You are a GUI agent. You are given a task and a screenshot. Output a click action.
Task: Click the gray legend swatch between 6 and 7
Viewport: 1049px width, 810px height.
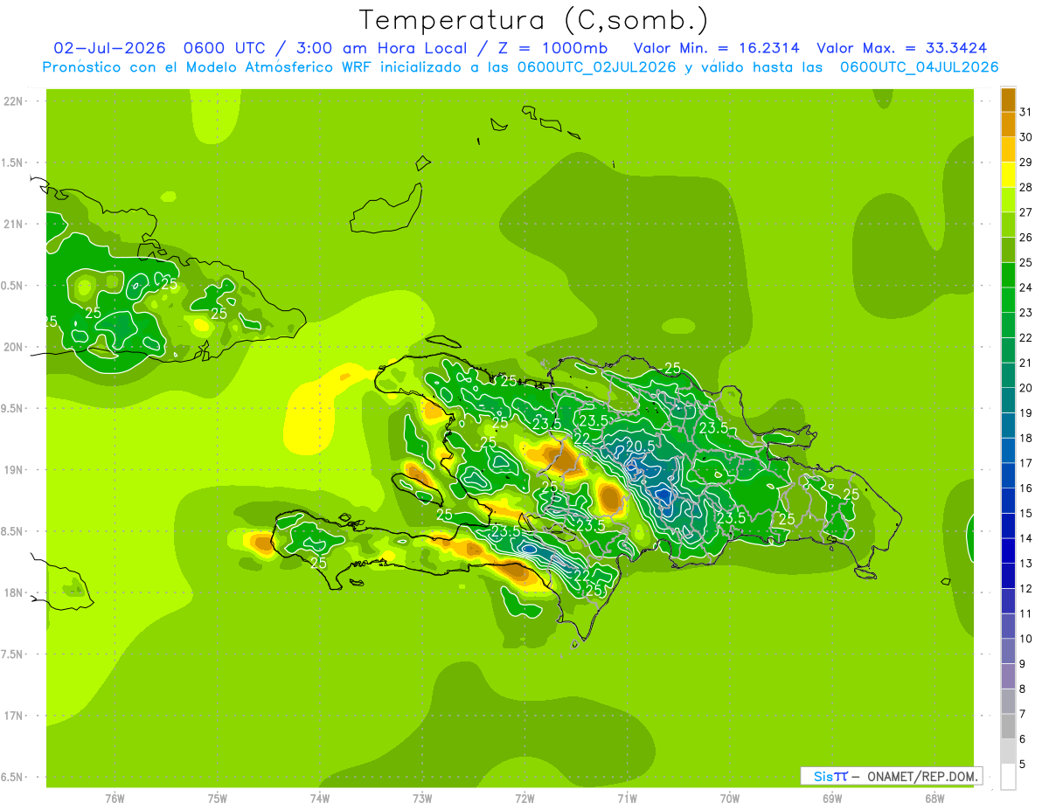pyautogui.click(x=1008, y=726)
